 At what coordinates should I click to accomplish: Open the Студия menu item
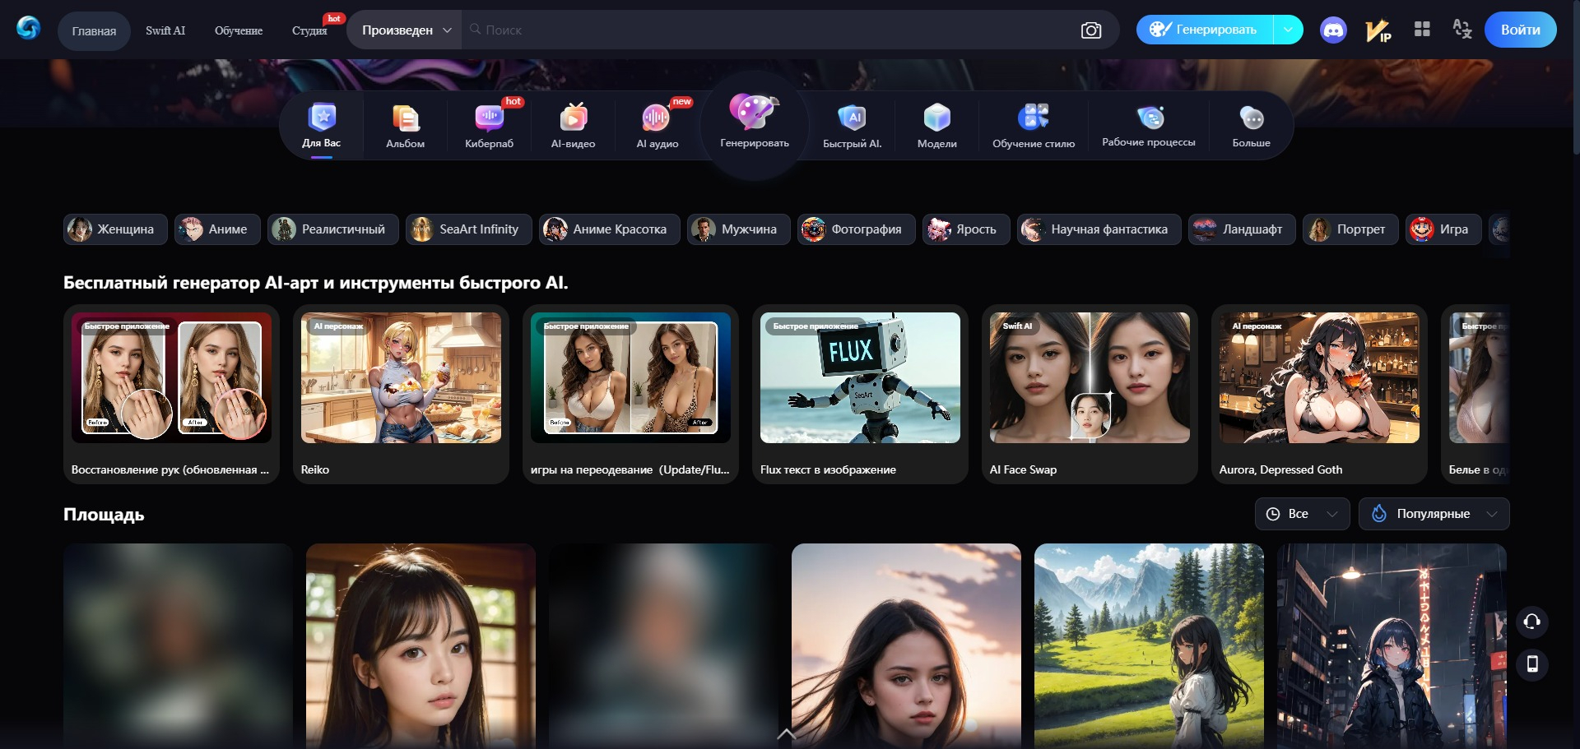[309, 30]
